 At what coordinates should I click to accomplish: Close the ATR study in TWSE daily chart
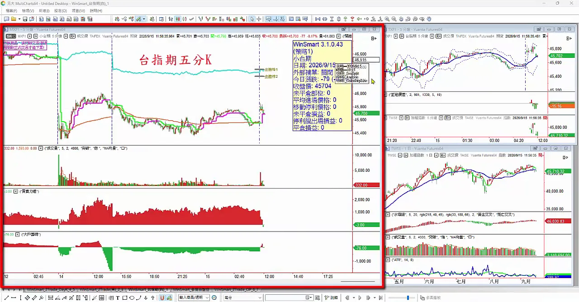pos(388,260)
